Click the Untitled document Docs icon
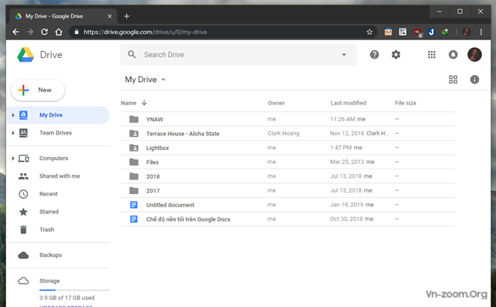The width and height of the screenshot is (496, 307). coord(134,205)
